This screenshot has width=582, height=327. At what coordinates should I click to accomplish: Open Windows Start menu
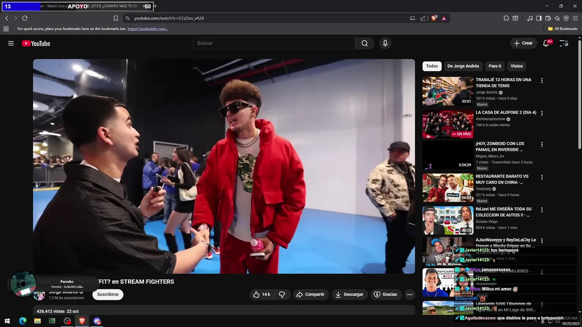(x=7, y=321)
